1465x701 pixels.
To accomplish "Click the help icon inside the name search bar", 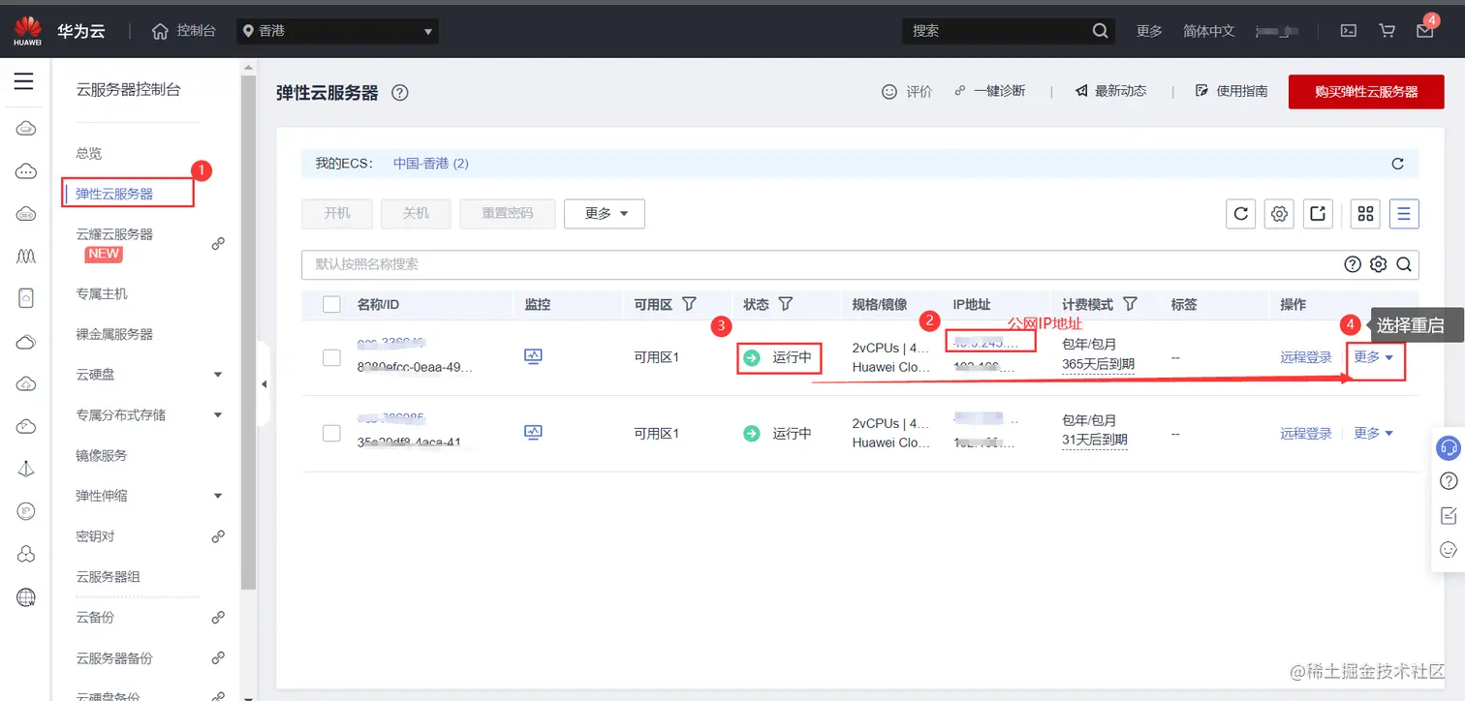I will [x=1353, y=264].
